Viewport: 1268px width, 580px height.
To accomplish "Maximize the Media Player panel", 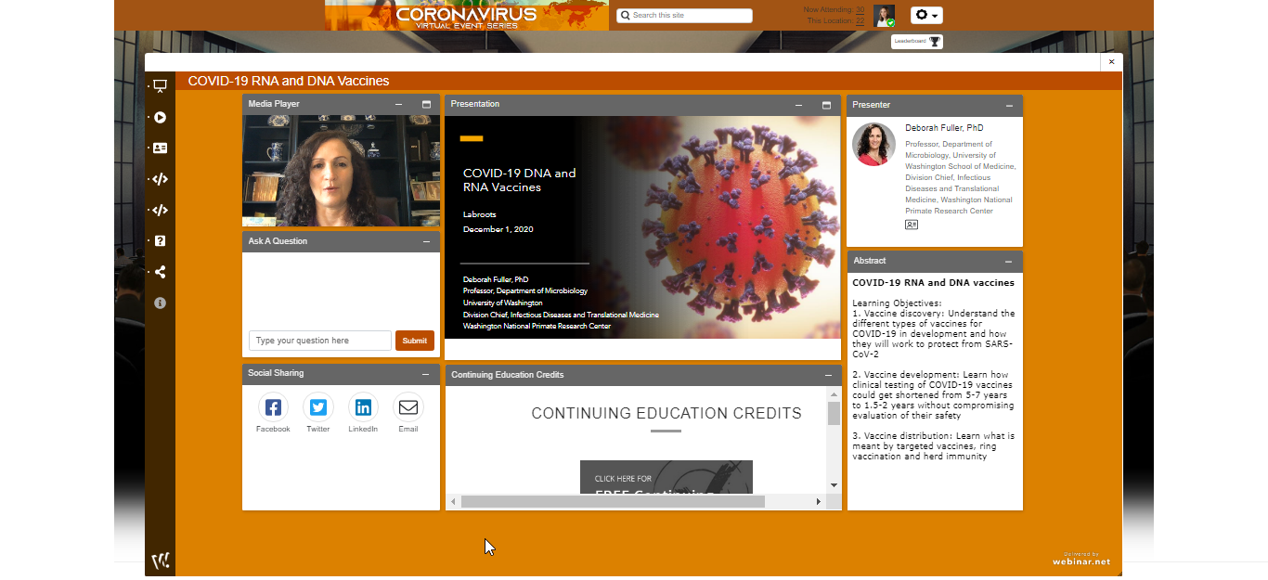I will coord(426,105).
